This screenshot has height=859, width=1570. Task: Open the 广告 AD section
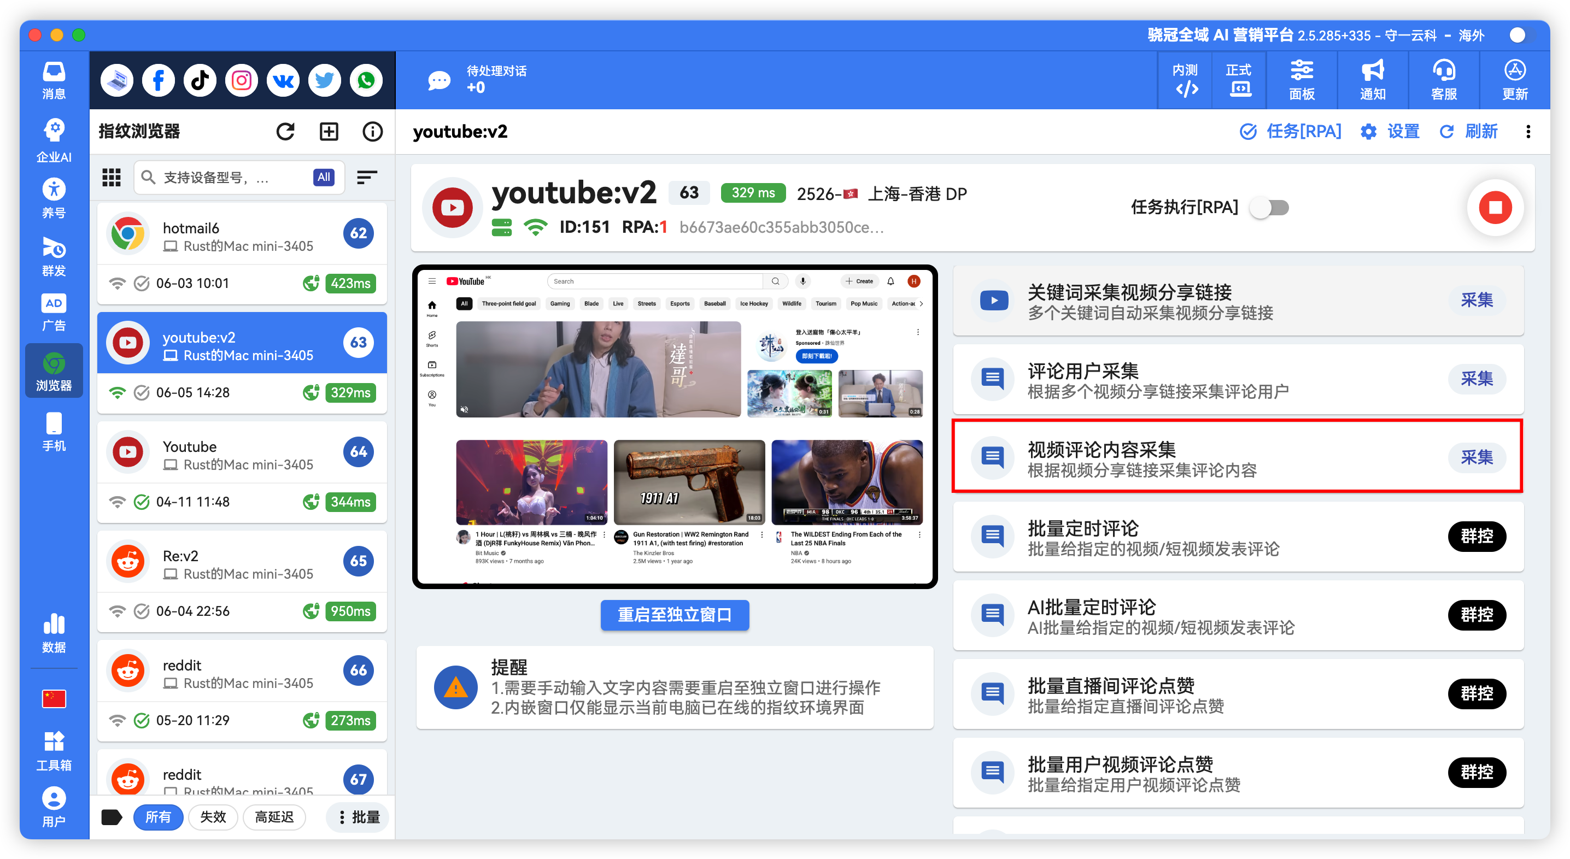[x=54, y=313]
